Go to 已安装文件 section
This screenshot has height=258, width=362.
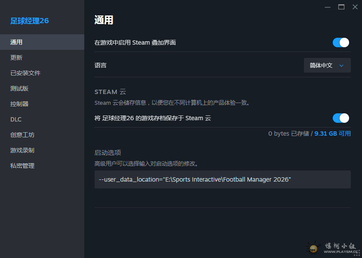pyautogui.click(x=25, y=73)
